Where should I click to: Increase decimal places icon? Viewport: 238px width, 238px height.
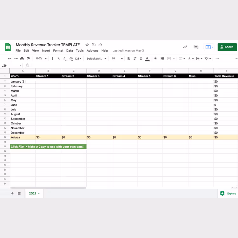click(71, 59)
